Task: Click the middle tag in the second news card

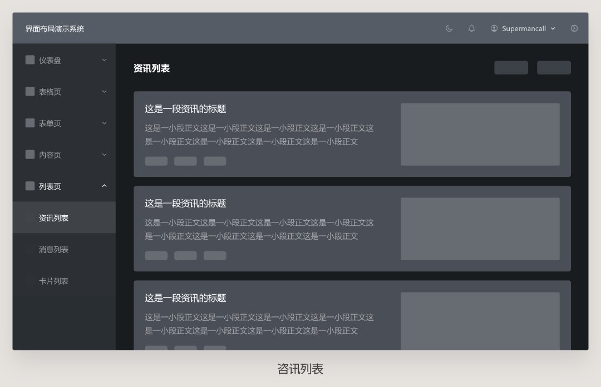Action: pos(185,256)
